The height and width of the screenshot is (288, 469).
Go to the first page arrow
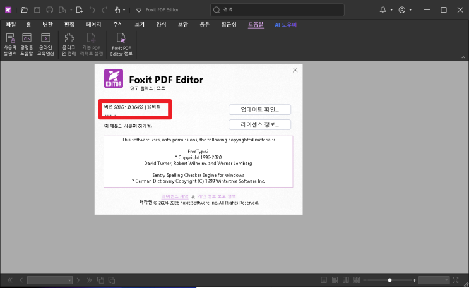[x=9, y=280]
